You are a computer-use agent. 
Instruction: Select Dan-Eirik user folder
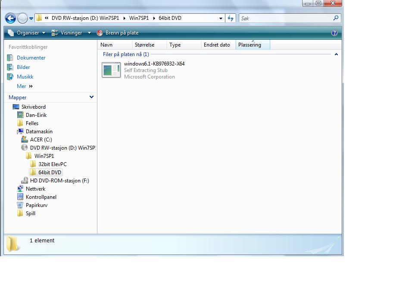tap(36, 115)
